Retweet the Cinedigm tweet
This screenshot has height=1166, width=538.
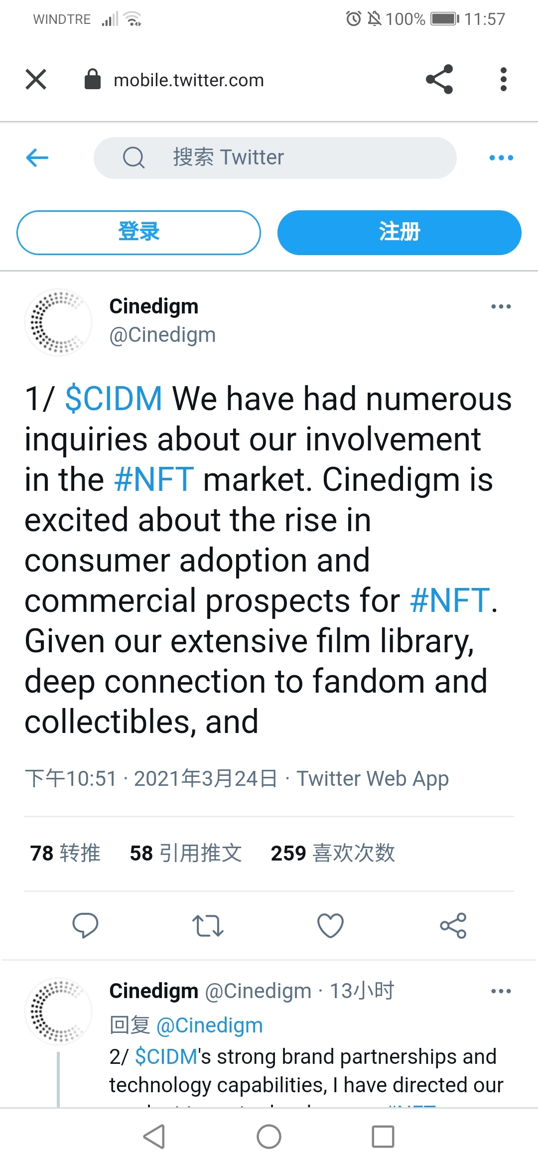208,926
